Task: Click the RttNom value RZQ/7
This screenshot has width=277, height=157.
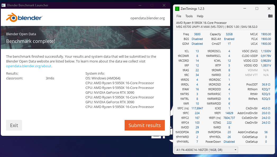Action: [266, 89]
